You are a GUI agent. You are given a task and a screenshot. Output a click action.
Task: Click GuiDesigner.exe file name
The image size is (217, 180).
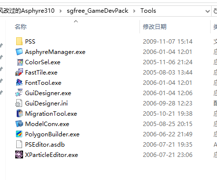pos(48,93)
